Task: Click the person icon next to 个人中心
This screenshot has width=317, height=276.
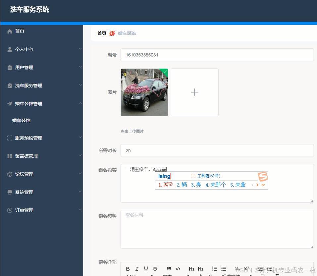Action: pyautogui.click(x=10, y=50)
